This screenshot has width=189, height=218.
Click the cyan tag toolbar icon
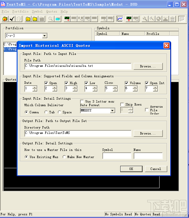click(58, 19)
